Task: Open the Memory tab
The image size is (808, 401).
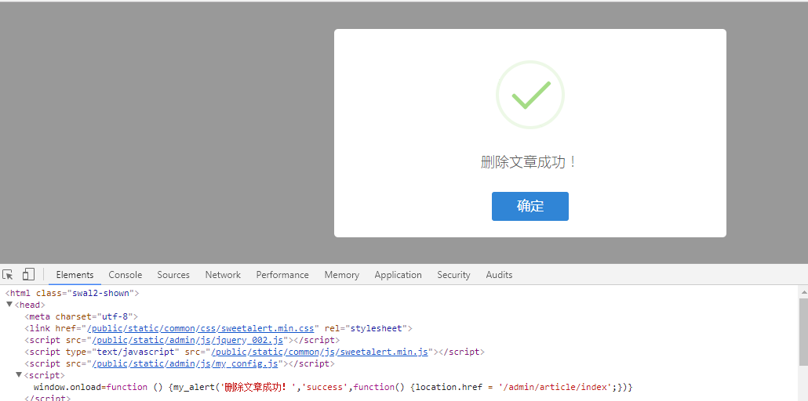Action: tap(342, 275)
